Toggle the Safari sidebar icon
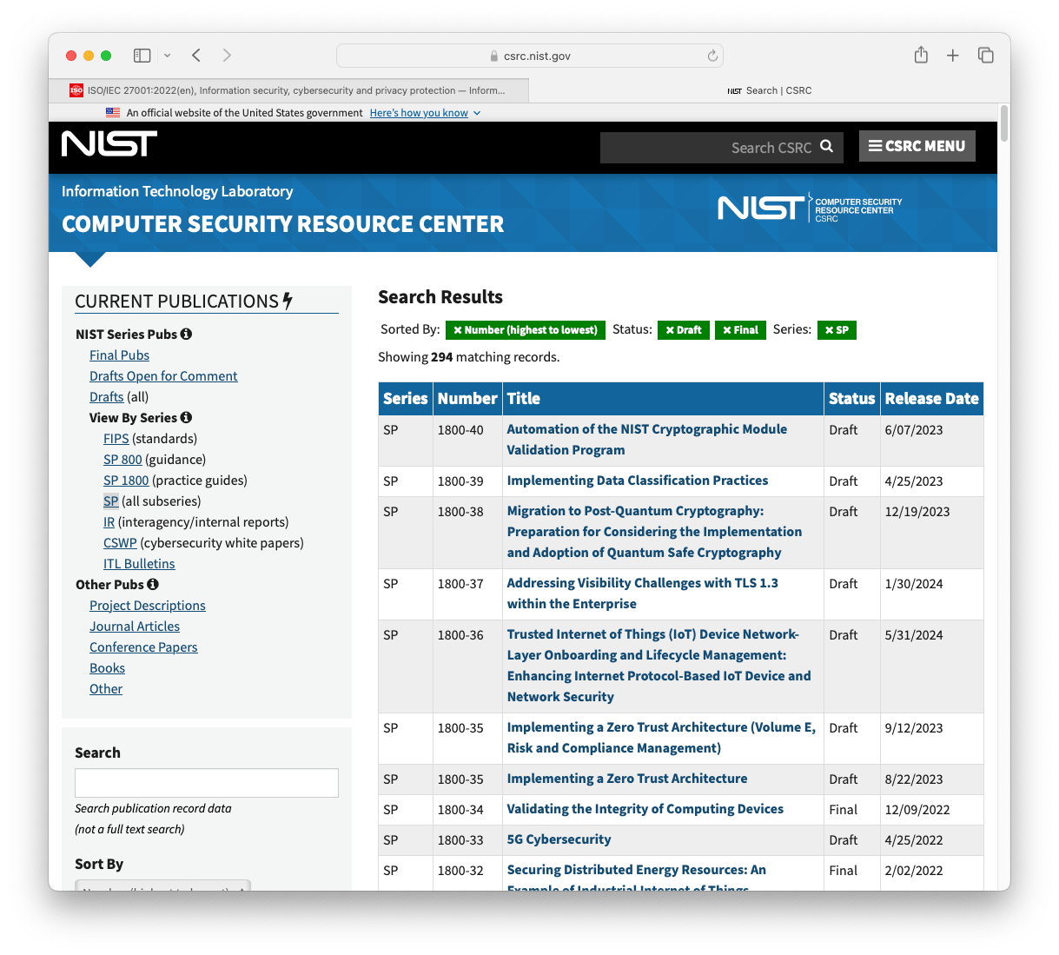 point(142,56)
